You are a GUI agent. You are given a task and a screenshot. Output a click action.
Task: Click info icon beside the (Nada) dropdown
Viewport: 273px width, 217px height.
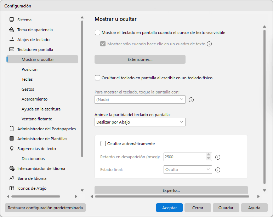[191, 100]
